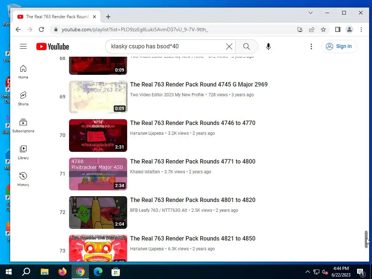Viewport: 372px width, 279px height.
Task: Open File Explorer from the taskbar
Action: tap(44, 272)
